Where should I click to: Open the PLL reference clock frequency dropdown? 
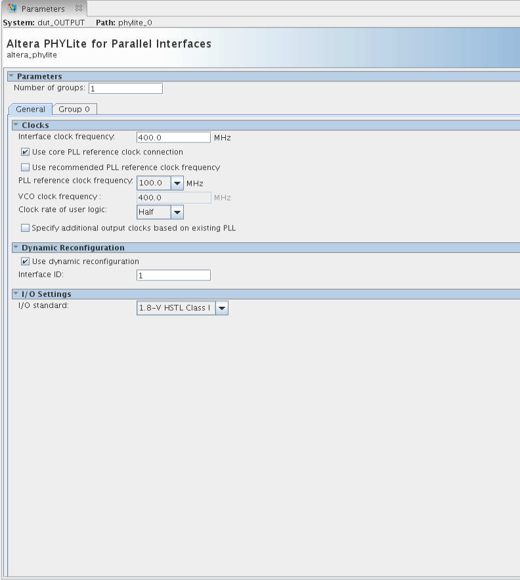coord(177,183)
